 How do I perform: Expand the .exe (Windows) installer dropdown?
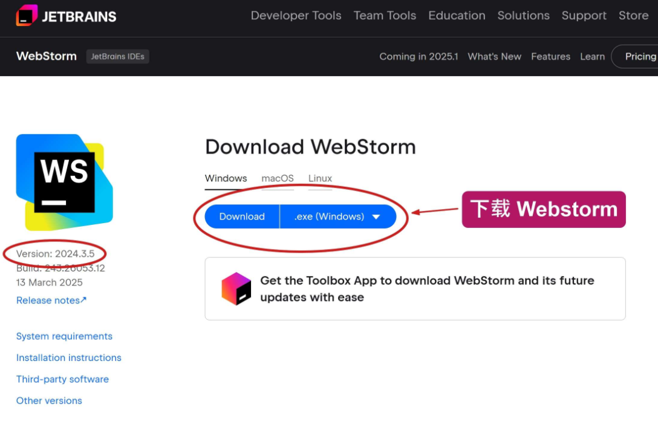click(338, 216)
